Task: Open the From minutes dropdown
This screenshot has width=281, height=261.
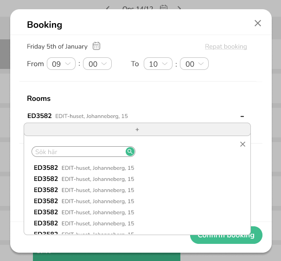Action: click(97, 64)
